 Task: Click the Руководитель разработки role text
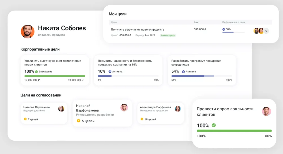coord(95,115)
